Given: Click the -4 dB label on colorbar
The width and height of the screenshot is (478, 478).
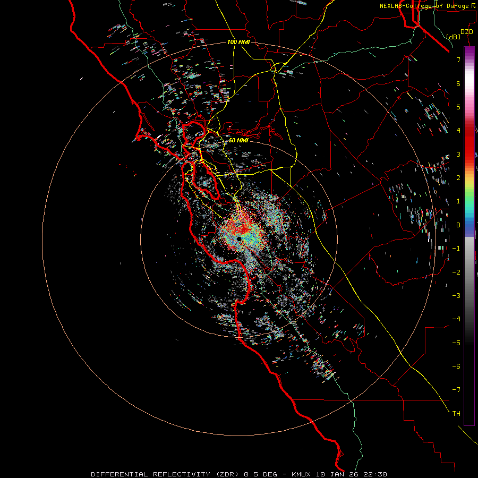Looking at the screenshot, I should pos(456,319).
